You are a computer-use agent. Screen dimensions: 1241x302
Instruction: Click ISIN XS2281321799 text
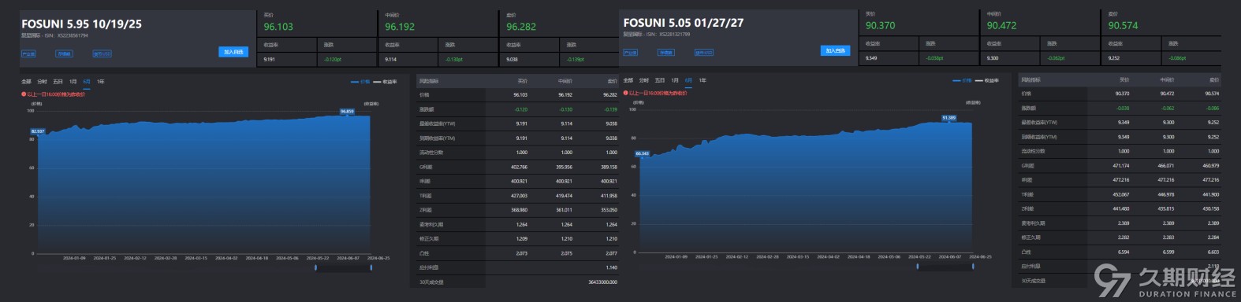pyautogui.click(x=674, y=34)
